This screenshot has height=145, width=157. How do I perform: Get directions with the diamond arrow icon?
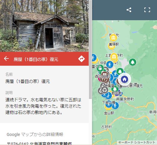click(82, 59)
